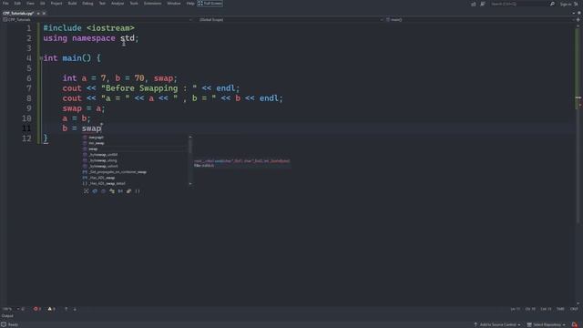583x328 pixels.
Task: Click the Search input field
Action: [x=519, y=4]
